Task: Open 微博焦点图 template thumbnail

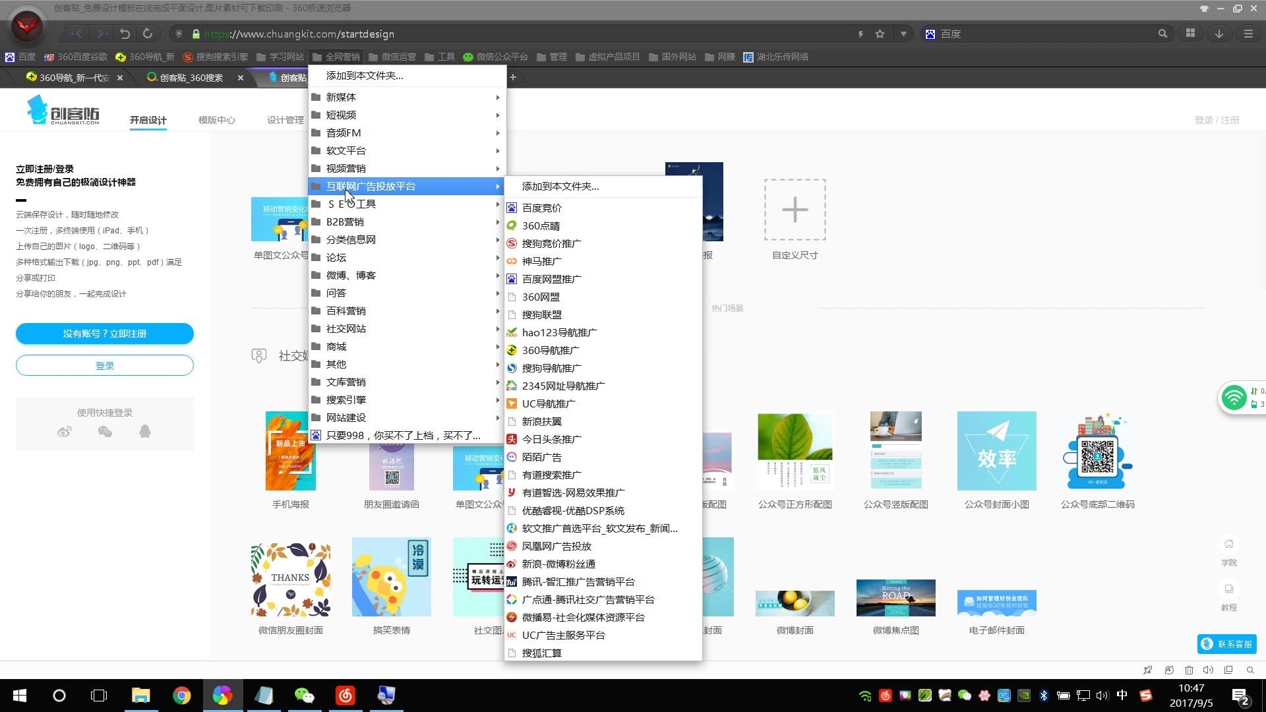Action: [x=896, y=597]
